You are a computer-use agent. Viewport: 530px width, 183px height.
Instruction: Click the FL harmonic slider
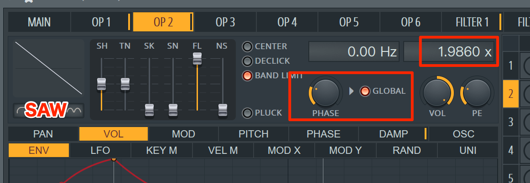197,59
